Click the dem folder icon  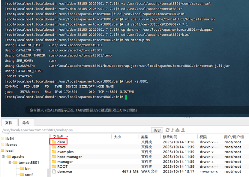[x=54, y=142]
